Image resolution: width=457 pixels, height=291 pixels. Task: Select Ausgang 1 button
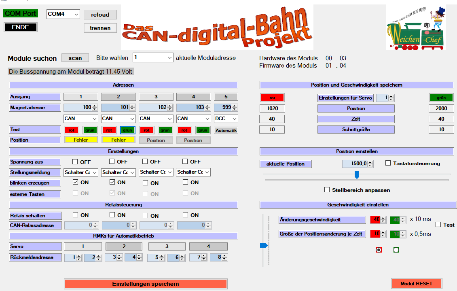click(81, 96)
